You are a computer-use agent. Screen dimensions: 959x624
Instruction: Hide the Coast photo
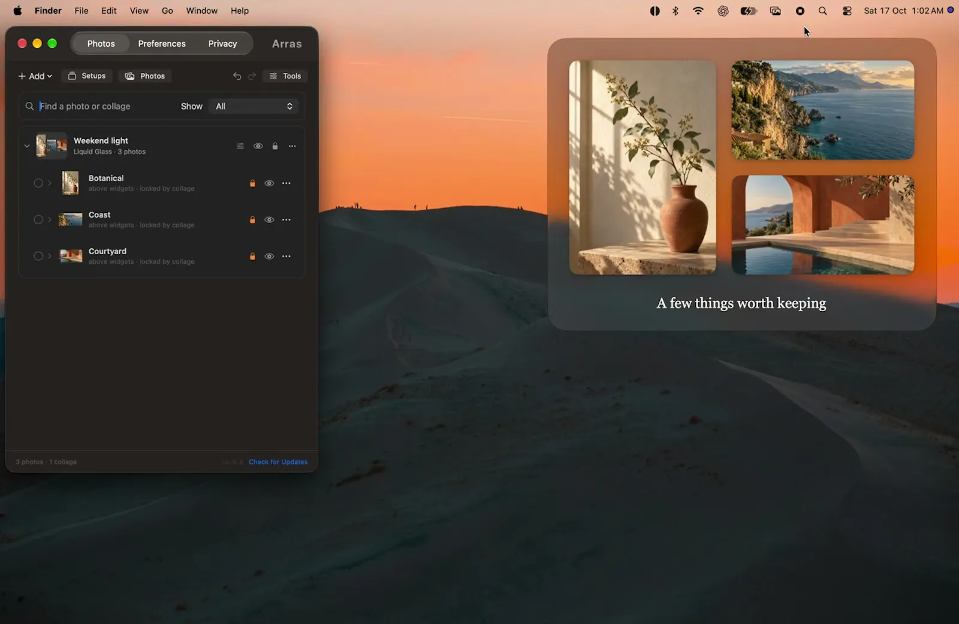pos(269,220)
